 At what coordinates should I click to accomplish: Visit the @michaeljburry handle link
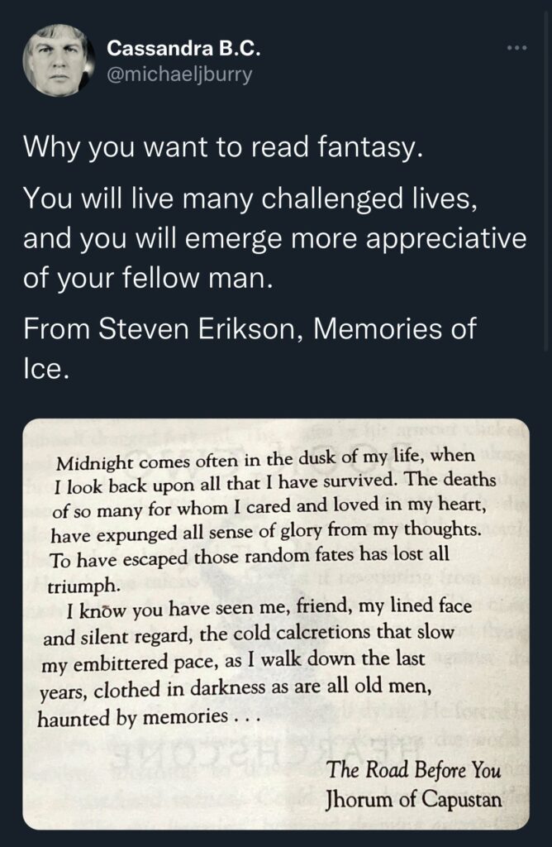coord(179,74)
